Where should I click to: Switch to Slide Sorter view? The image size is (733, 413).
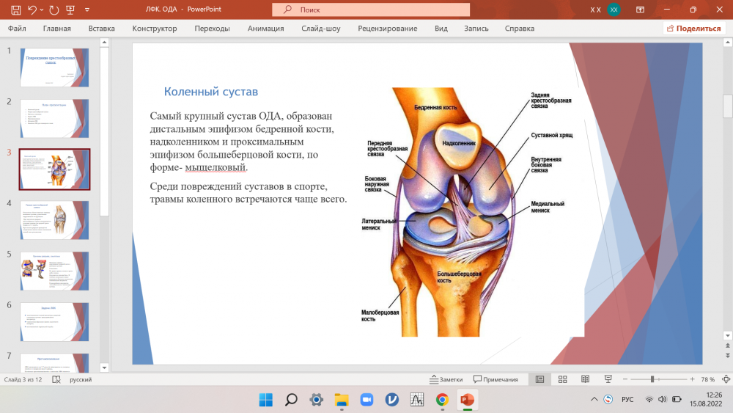(x=562, y=379)
